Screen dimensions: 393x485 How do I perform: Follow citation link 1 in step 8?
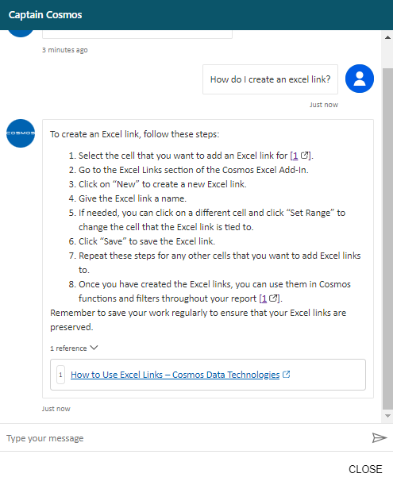click(x=264, y=298)
